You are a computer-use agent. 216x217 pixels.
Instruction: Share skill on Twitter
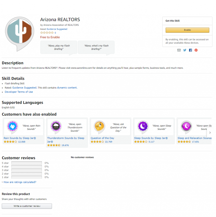coord(184,50)
